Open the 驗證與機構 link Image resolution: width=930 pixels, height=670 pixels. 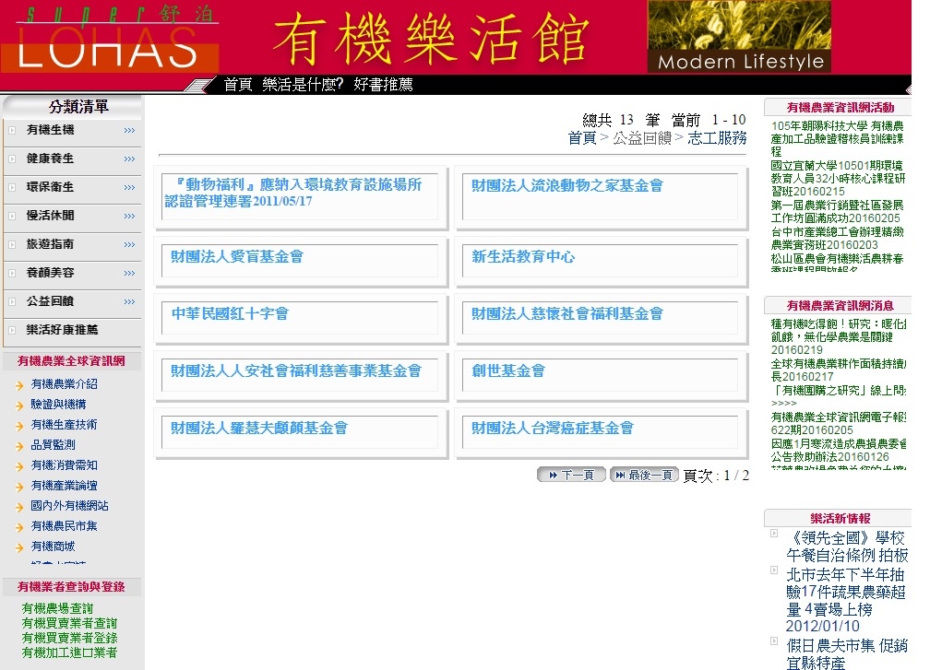click(x=59, y=404)
